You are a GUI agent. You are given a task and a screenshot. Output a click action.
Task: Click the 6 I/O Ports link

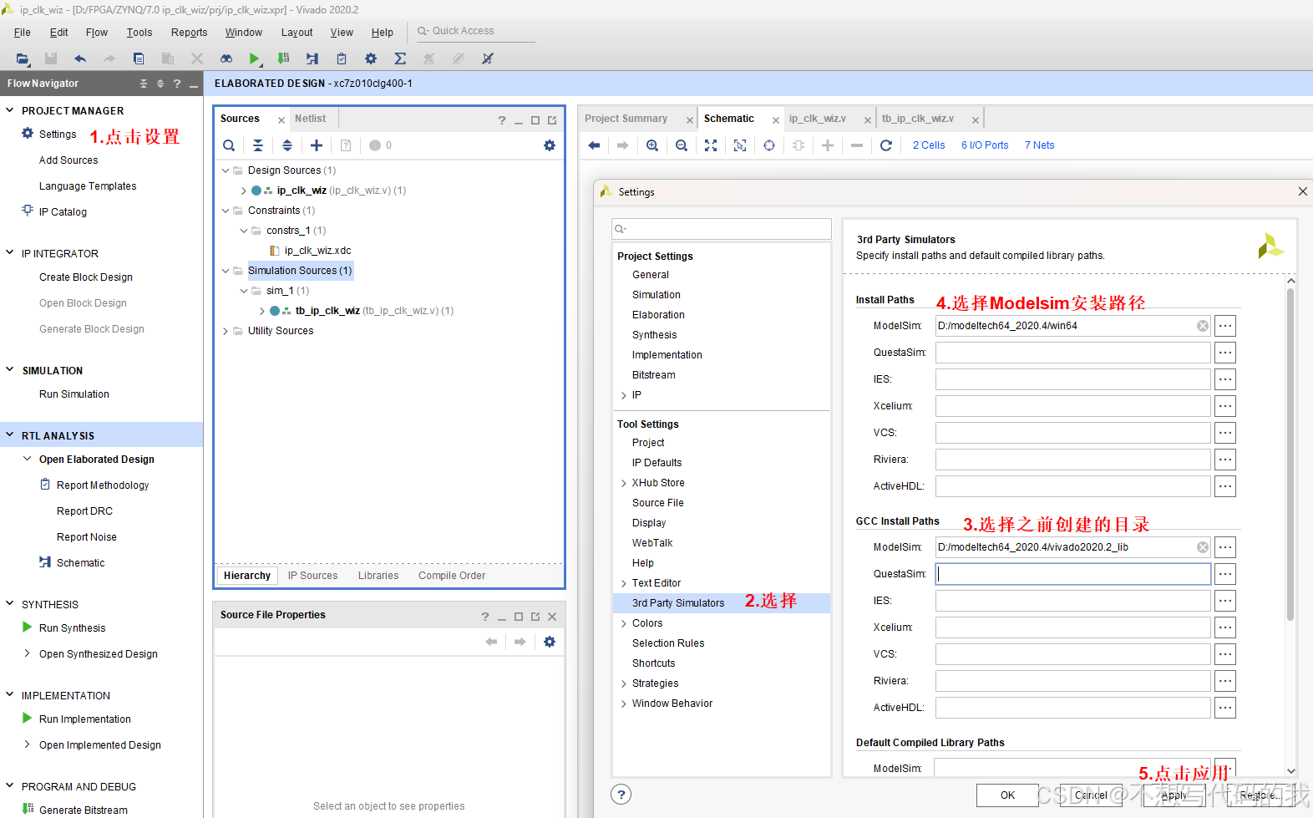[x=985, y=145]
